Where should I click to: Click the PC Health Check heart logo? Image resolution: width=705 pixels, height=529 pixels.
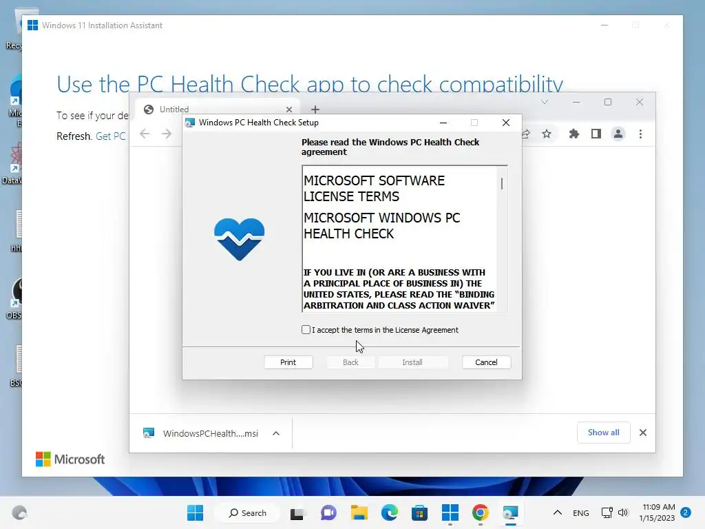click(x=239, y=239)
